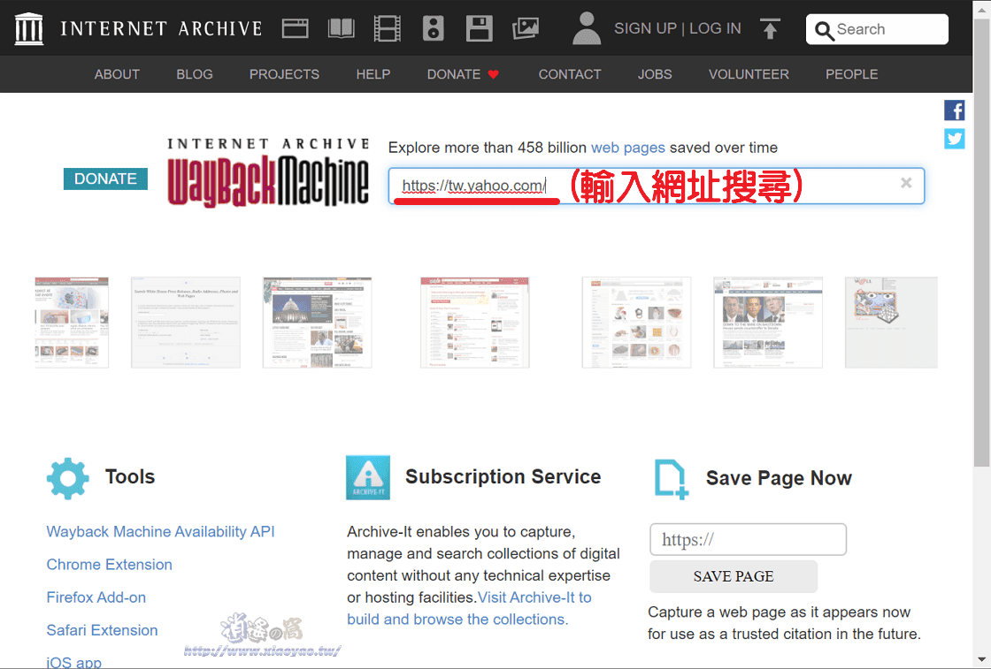Open the PEOPLE menu item

pyautogui.click(x=851, y=74)
